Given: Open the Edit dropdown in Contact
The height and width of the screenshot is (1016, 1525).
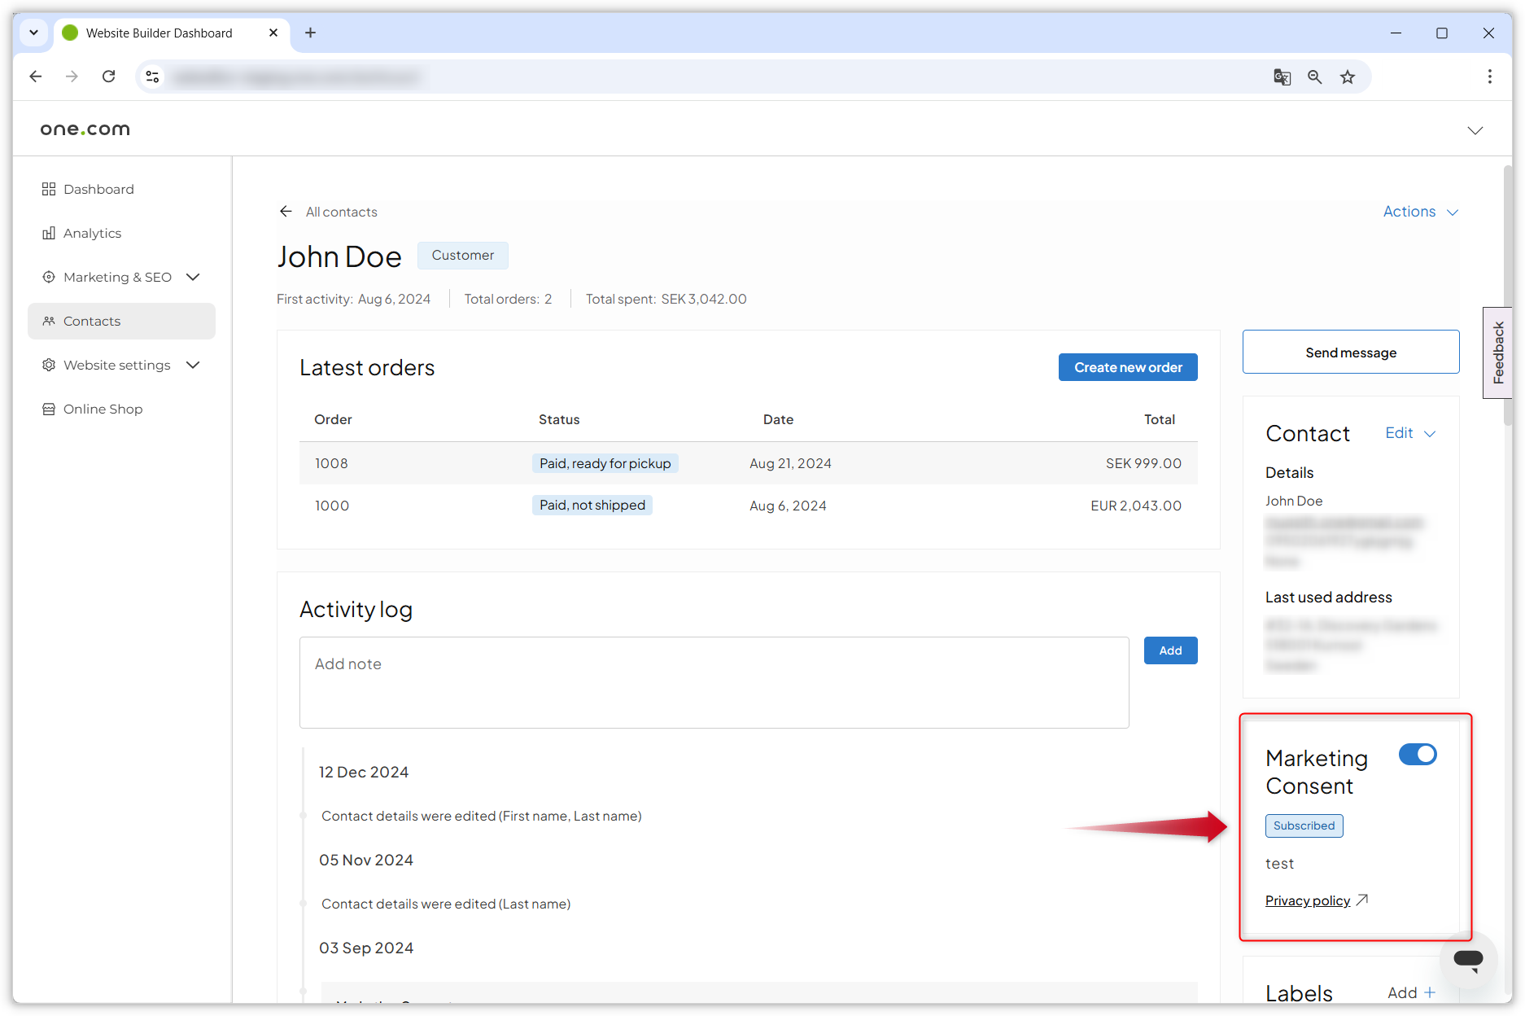Looking at the screenshot, I should [1410, 433].
